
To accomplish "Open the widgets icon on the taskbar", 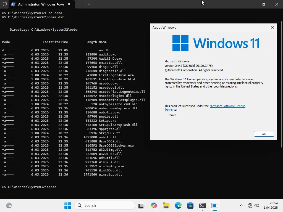I will point(9,205).
